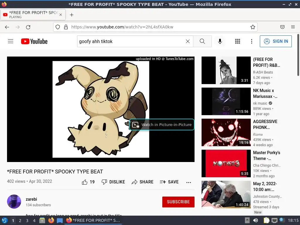300x225 pixels.
Task: Show site security padlock information
Action: [66, 27]
